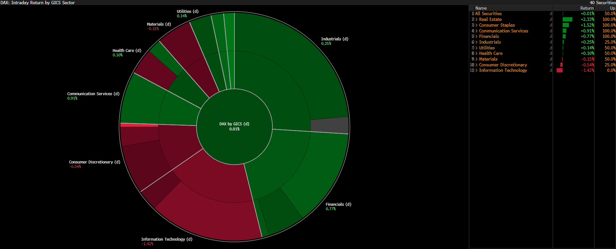
Task: Click the Health Care (d) chart label
Action: 127,51
